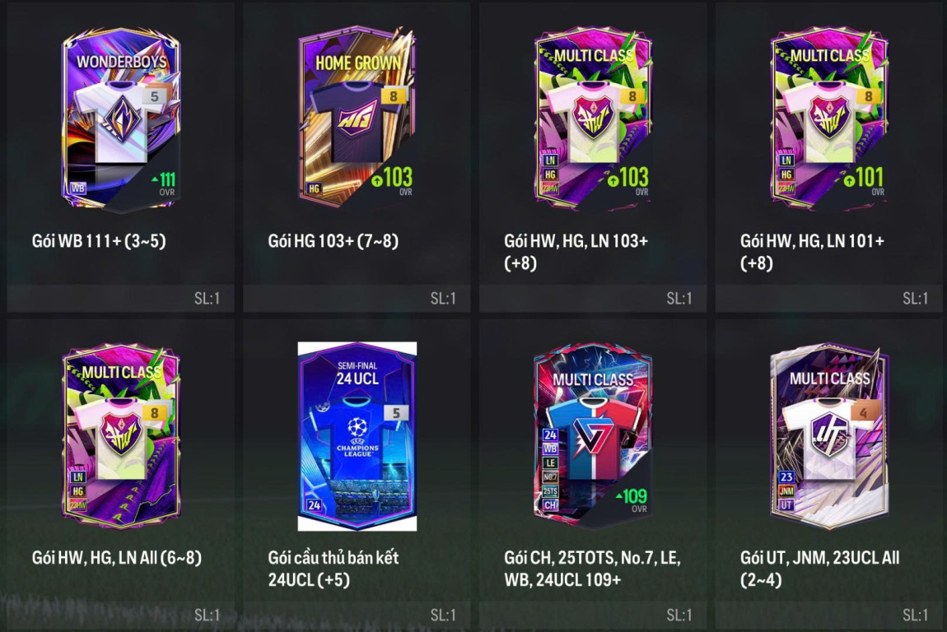
Task: Click the Multi Class 101 OVR card
Action: (829, 118)
